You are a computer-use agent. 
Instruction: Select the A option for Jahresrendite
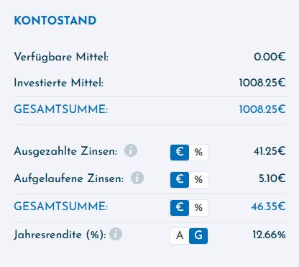pyautogui.click(x=180, y=236)
